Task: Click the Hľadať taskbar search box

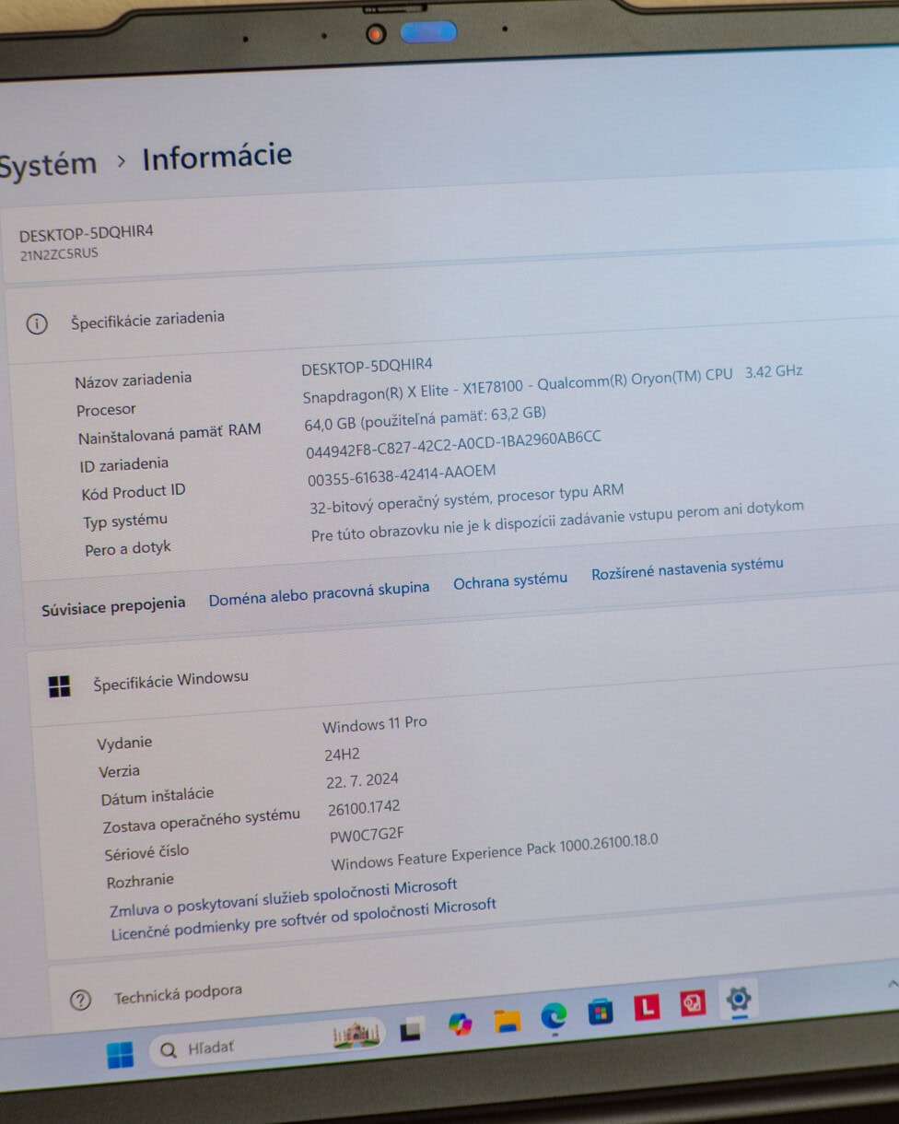Action: pyautogui.click(x=267, y=1043)
